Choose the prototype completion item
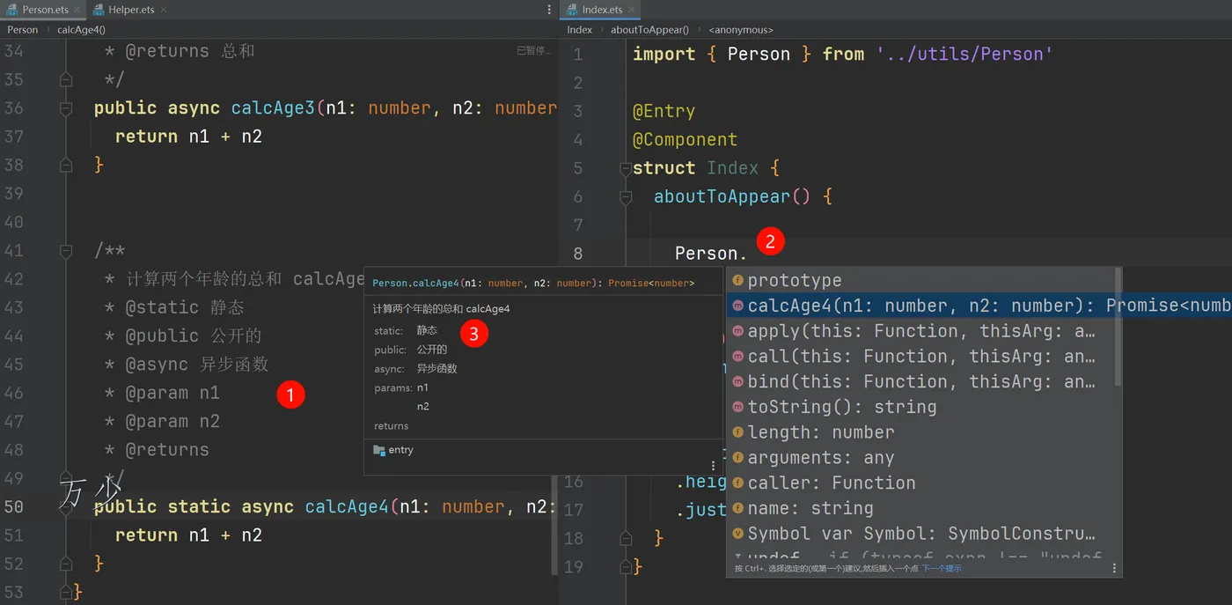This screenshot has height=605, width=1232. click(920, 280)
